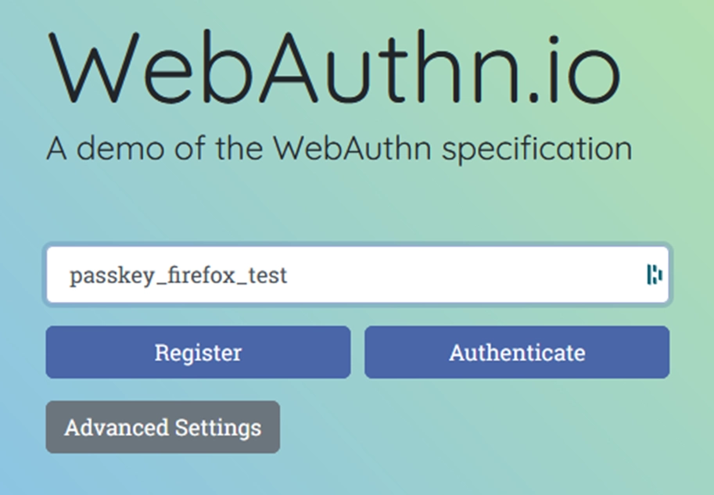Click the passkey_firefox_test text in the field
Image resolution: width=714 pixels, height=495 pixels.
coord(178,276)
